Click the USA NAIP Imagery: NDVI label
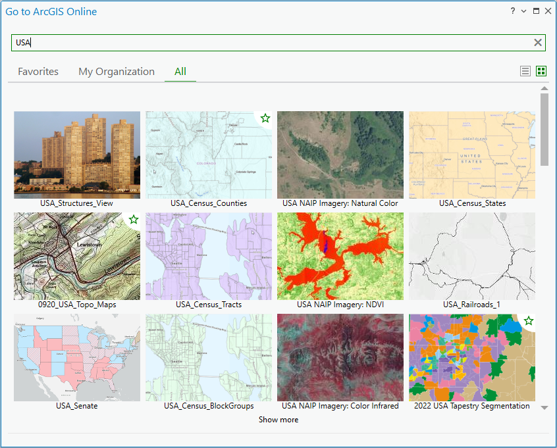The height and width of the screenshot is (448, 557). [x=340, y=305]
